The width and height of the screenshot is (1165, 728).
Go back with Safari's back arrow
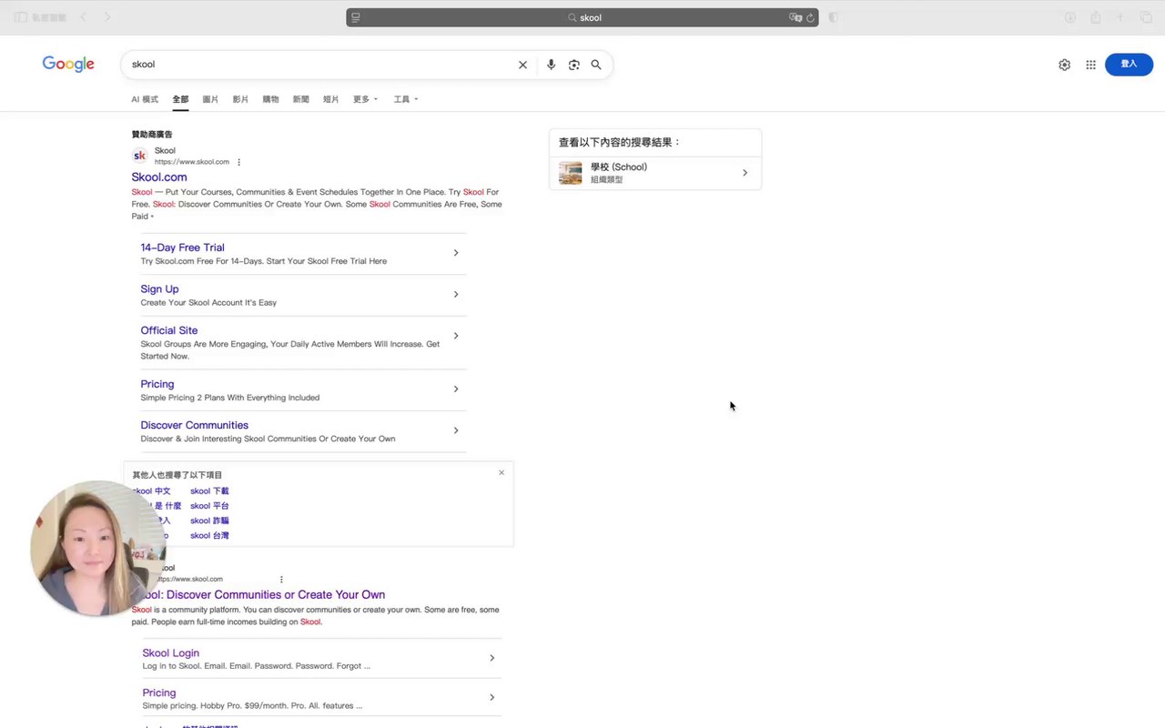click(84, 17)
